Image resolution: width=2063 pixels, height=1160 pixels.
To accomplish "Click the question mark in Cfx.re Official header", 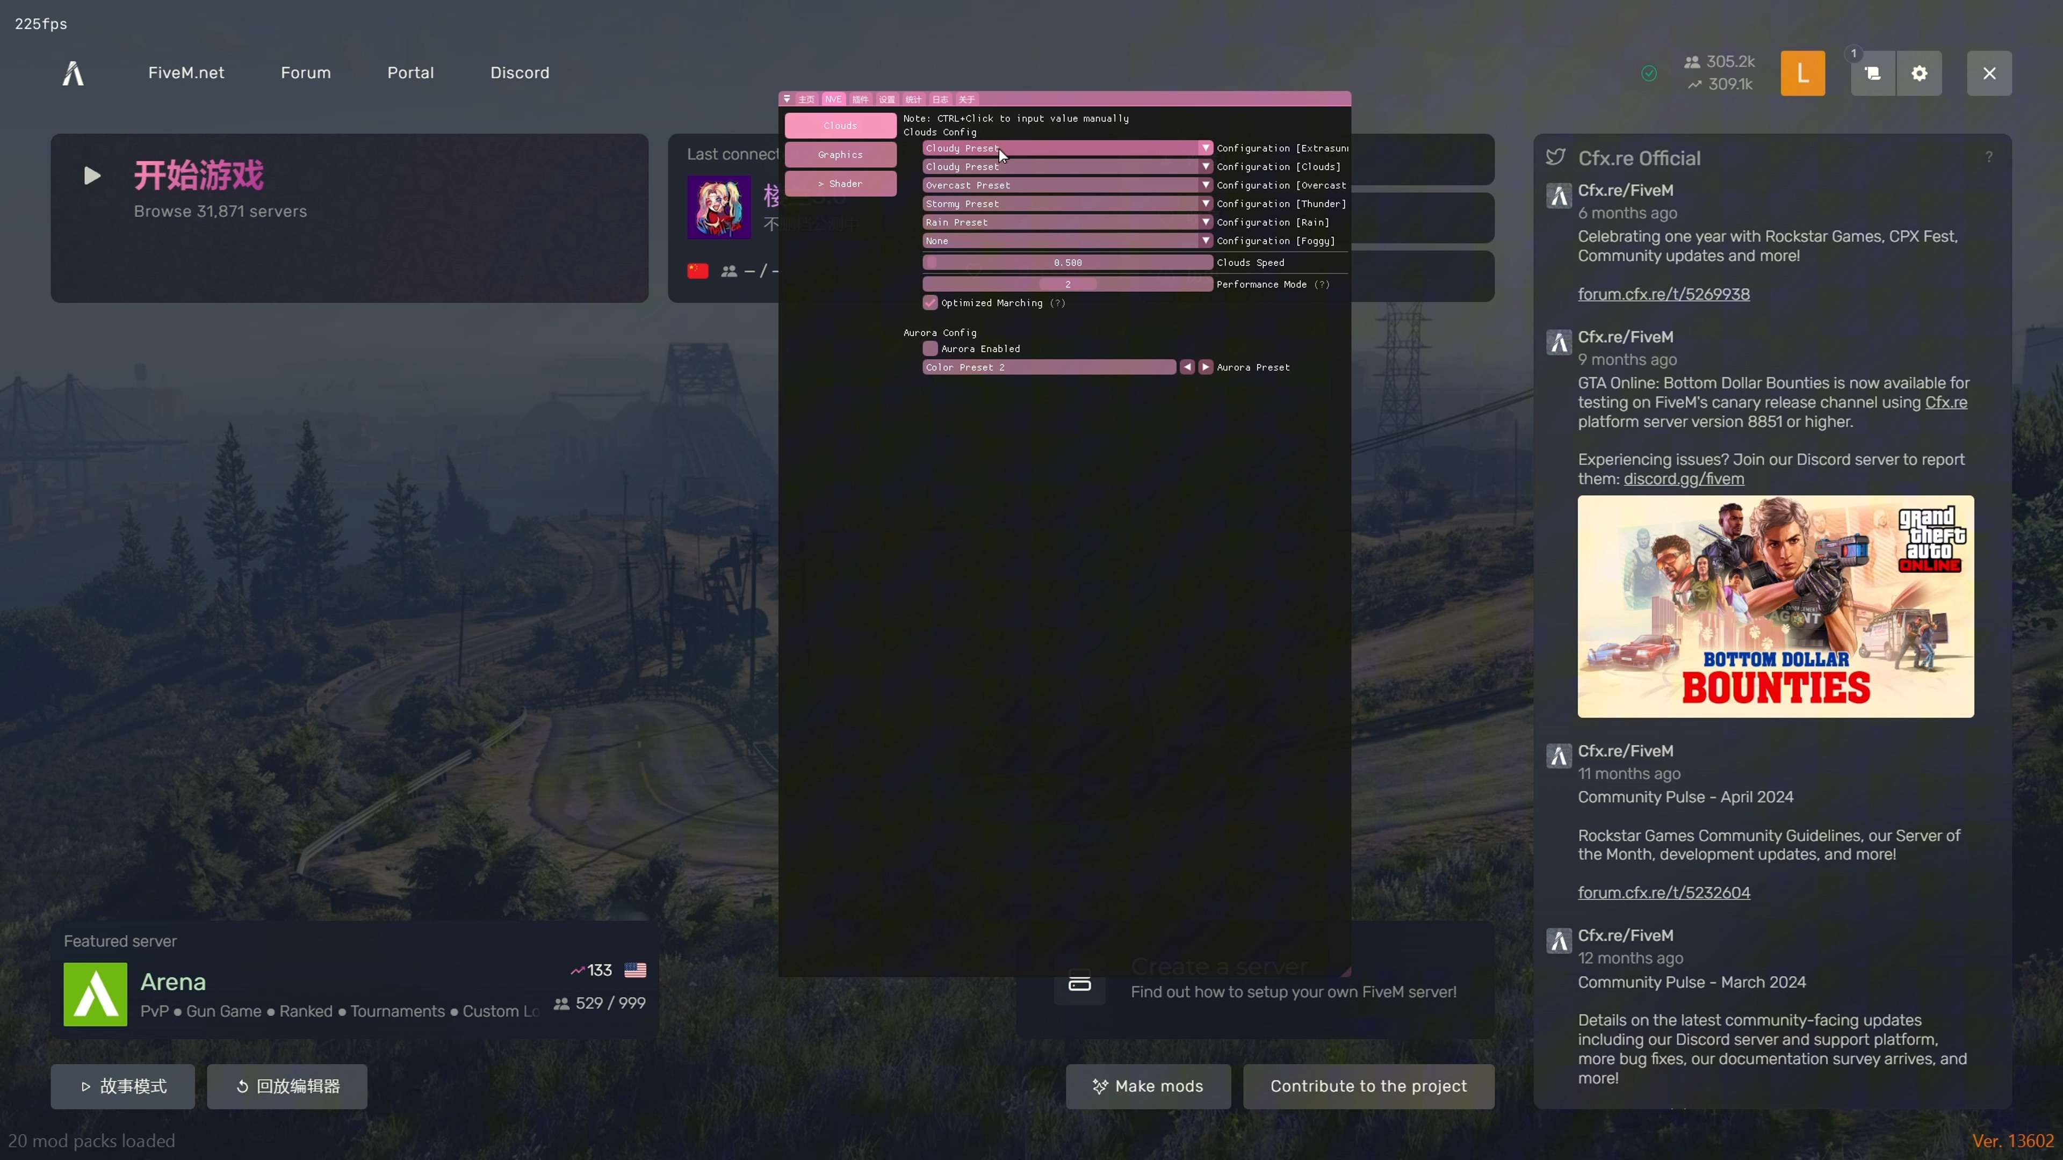I will pos(1988,158).
